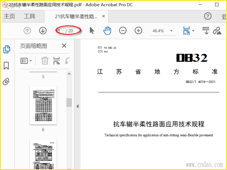Click the English subtitle Technical specification line
This screenshot has width=227, height=170.
pos(159,135)
